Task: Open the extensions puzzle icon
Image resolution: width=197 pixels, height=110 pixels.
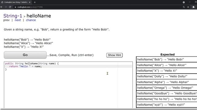Action: click(x=194, y=7)
